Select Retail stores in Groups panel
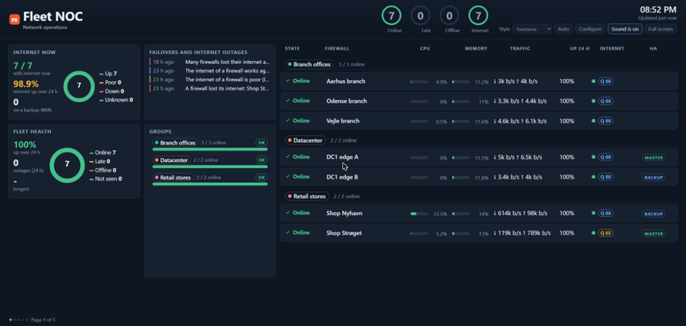 [173, 178]
